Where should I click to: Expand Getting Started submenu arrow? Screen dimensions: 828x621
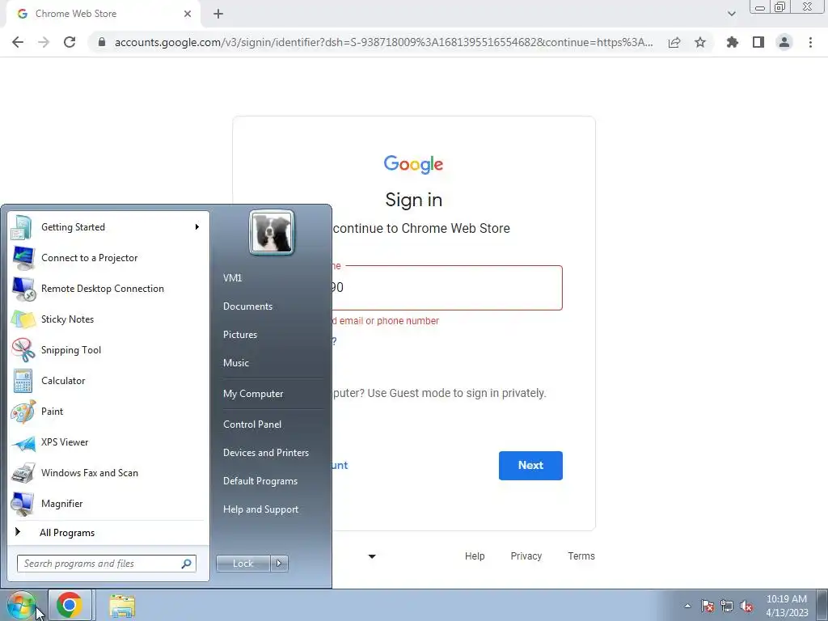tap(197, 227)
